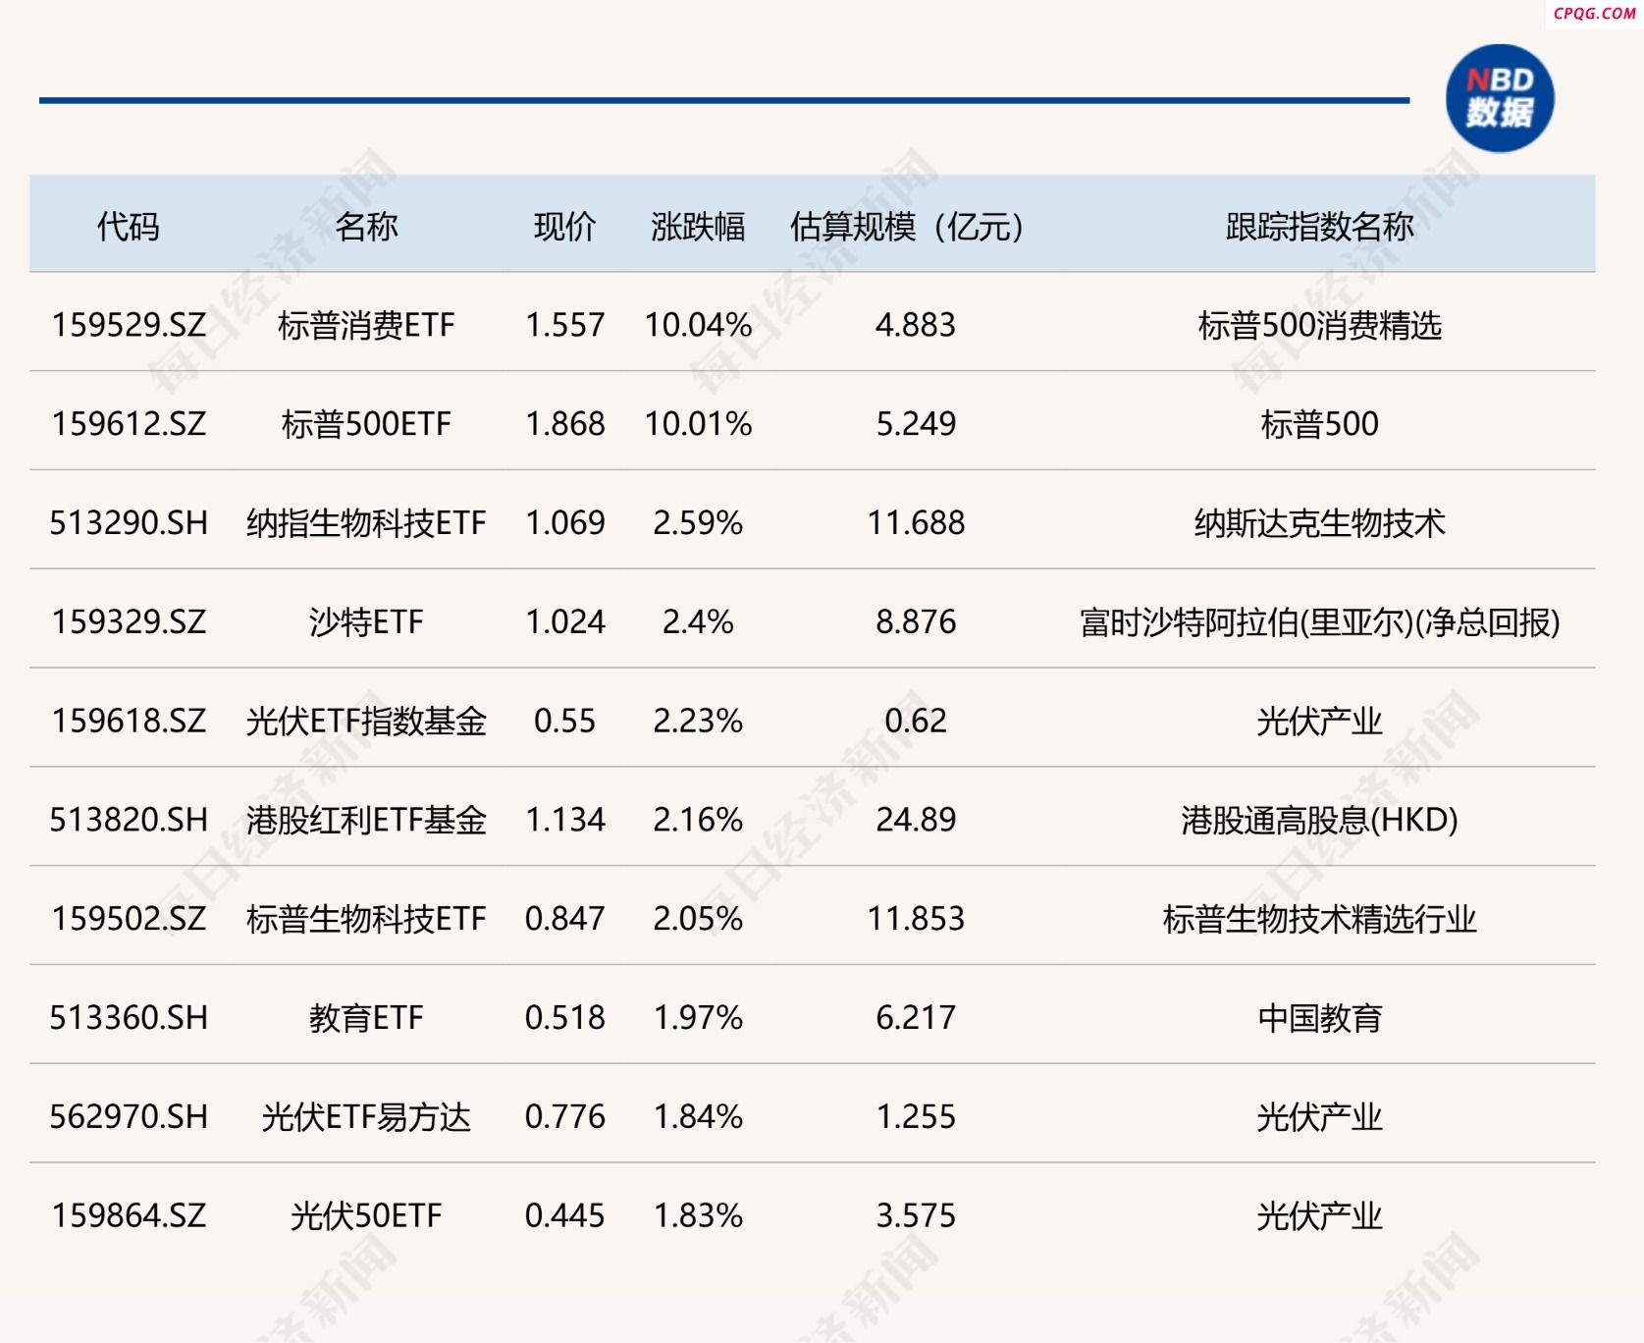
Task: Click the price 0.518
Action: coord(565,1018)
